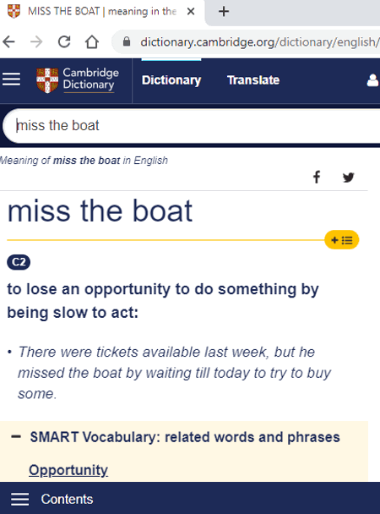Image resolution: width=380 pixels, height=514 pixels.
Task: Open the Opportunity topic link
Action: point(68,470)
